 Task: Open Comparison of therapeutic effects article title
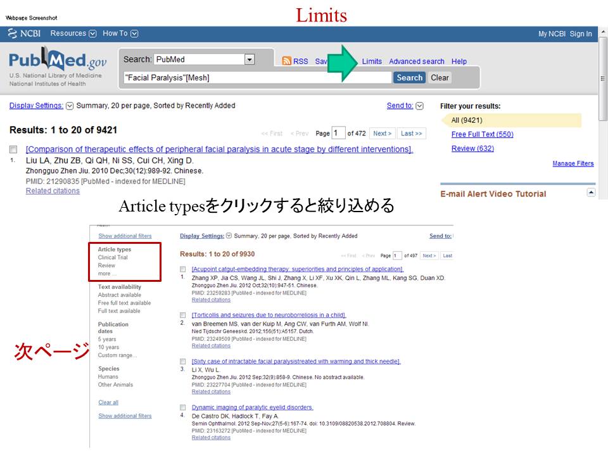(x=220, y=149)
